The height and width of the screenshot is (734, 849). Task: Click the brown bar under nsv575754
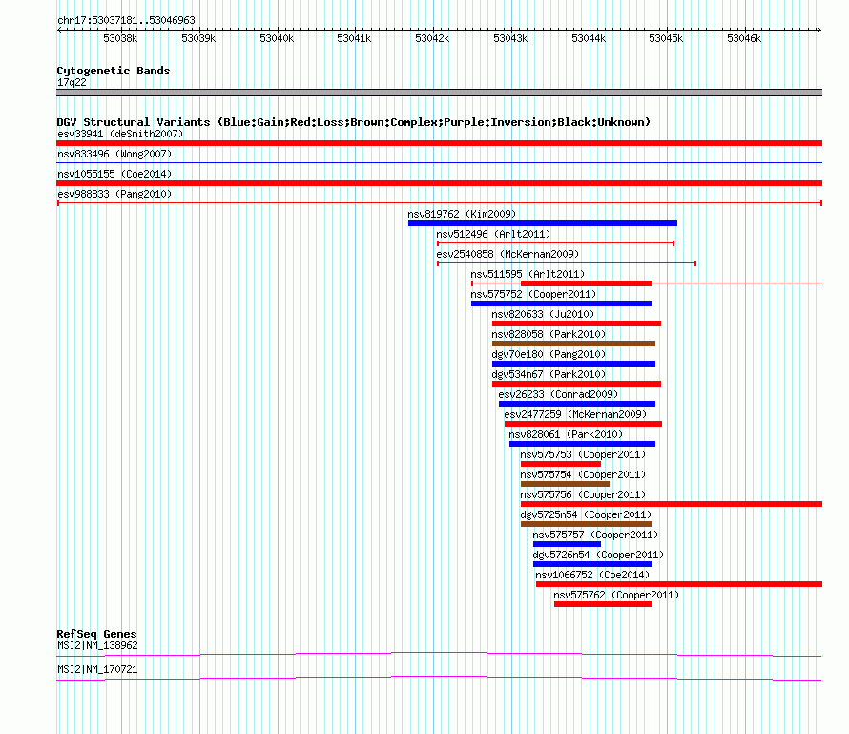coord(566,484)
